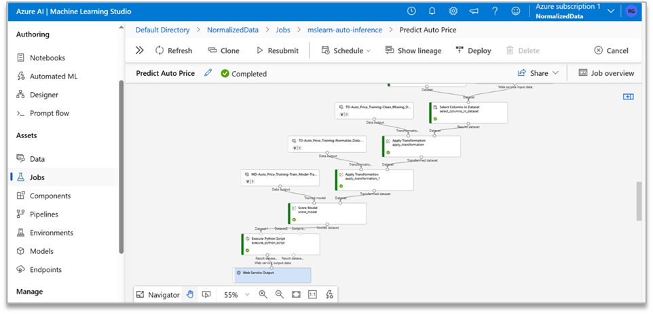Go to mslearn-auto-inference breadcrumb

click(345, 30)
